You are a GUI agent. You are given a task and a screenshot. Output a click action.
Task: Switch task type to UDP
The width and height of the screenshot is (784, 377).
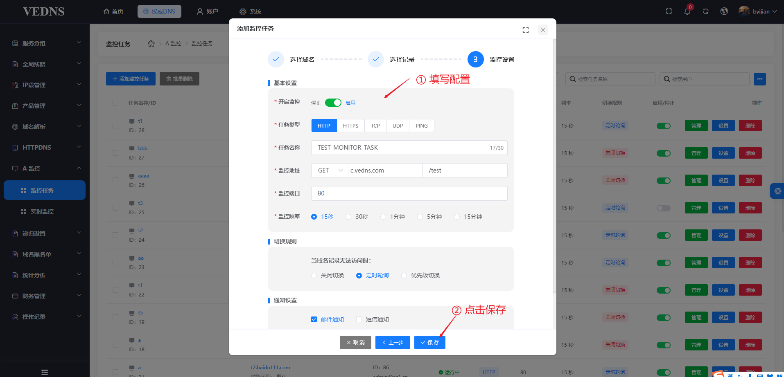point(398,126)
